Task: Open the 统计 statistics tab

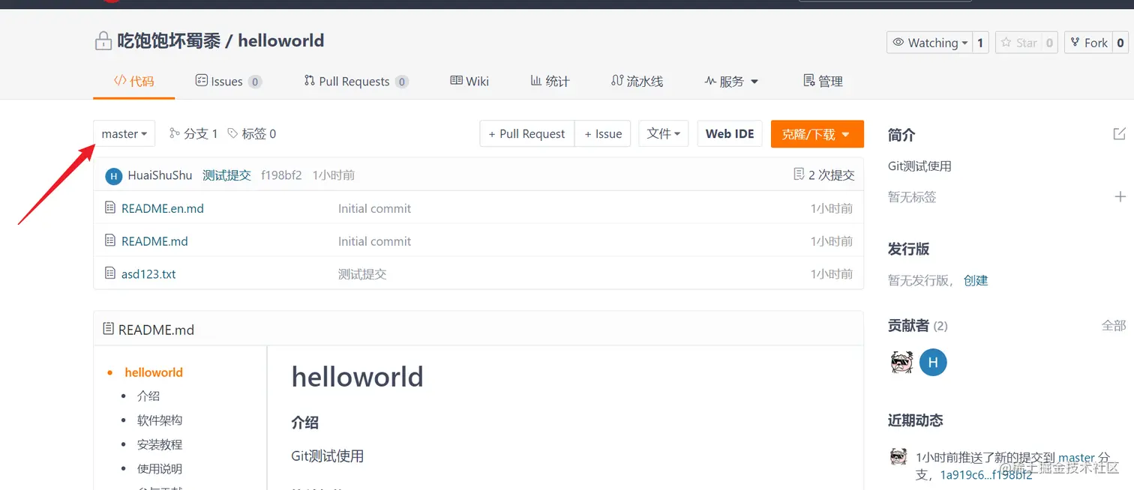Action: coord(550,81)
